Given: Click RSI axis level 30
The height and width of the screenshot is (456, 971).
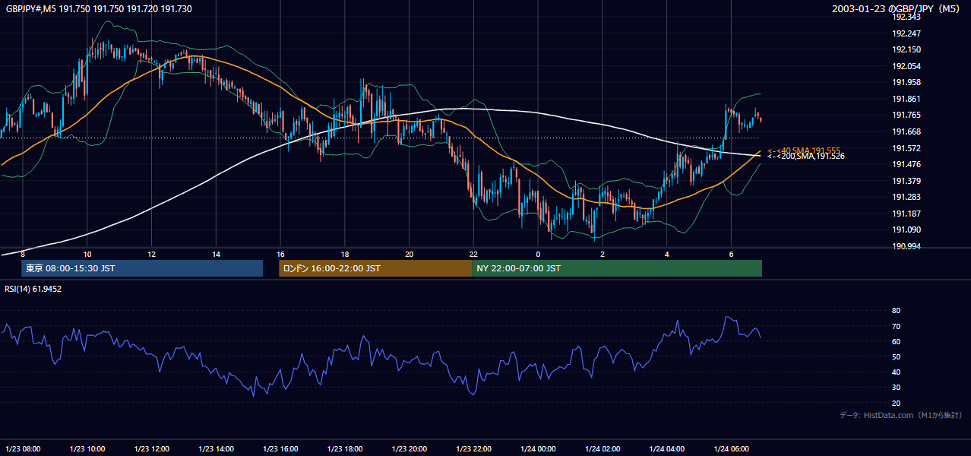Looking at the screenshot, I should [x=896, y=388].
